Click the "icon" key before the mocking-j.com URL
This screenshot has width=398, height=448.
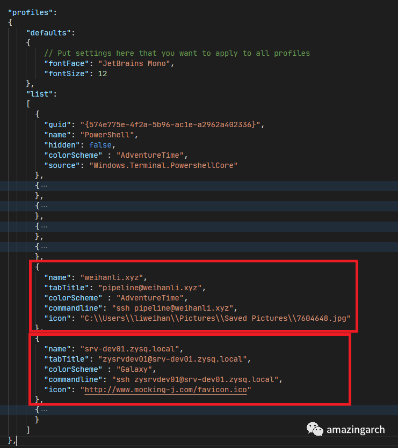pyautogui.click(x=57, y=390)
